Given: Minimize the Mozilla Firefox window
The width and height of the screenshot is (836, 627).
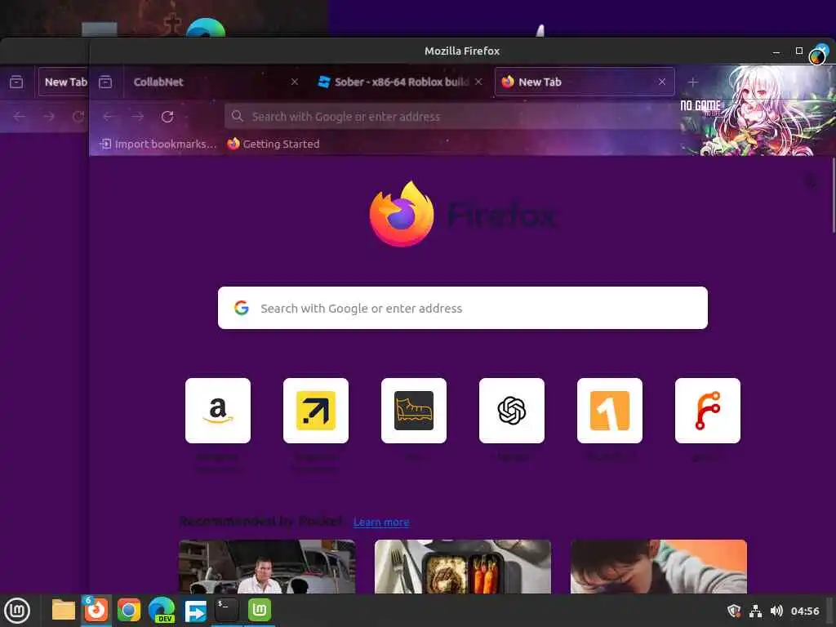Looking at the screenshot, I should 776,51.
